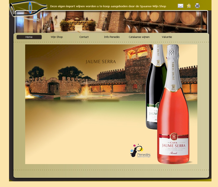Click the star favorites icon

(189, 6)
